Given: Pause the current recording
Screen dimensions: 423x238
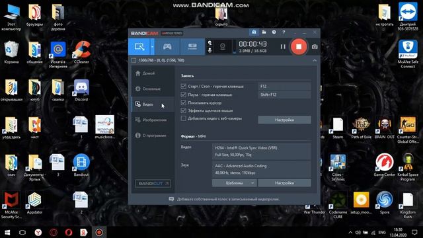Looking at the screenshot, I should pyautogui.click(x=283, y=47).
